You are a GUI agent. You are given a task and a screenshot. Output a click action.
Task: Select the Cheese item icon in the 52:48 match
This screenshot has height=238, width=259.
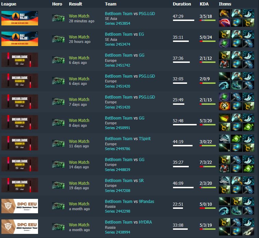[x=224, y=118]
